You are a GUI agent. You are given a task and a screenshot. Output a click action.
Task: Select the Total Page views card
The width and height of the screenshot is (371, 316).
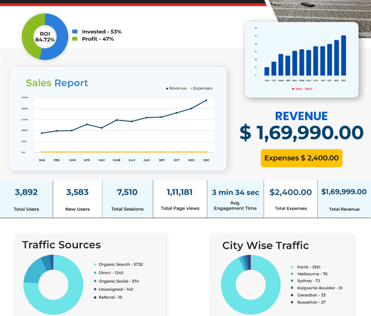click(x=180, y=199)
